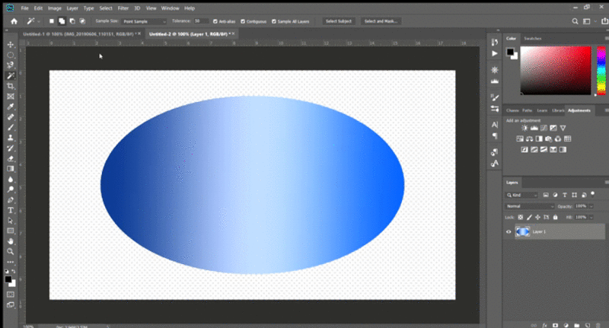Change screen mode at the toolbar bottom
This screenshot has height=328, width=609.
11,305
